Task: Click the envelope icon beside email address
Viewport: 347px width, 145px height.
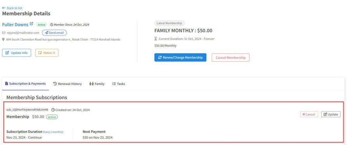Action: (x=4, y=33)
